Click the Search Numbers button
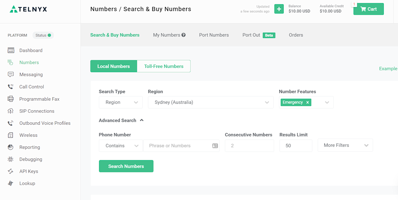Image resolution: width=398 pixels, height=200 pixels. coord(126,166)
